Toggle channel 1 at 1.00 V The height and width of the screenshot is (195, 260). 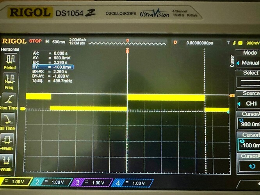[14, 182]
